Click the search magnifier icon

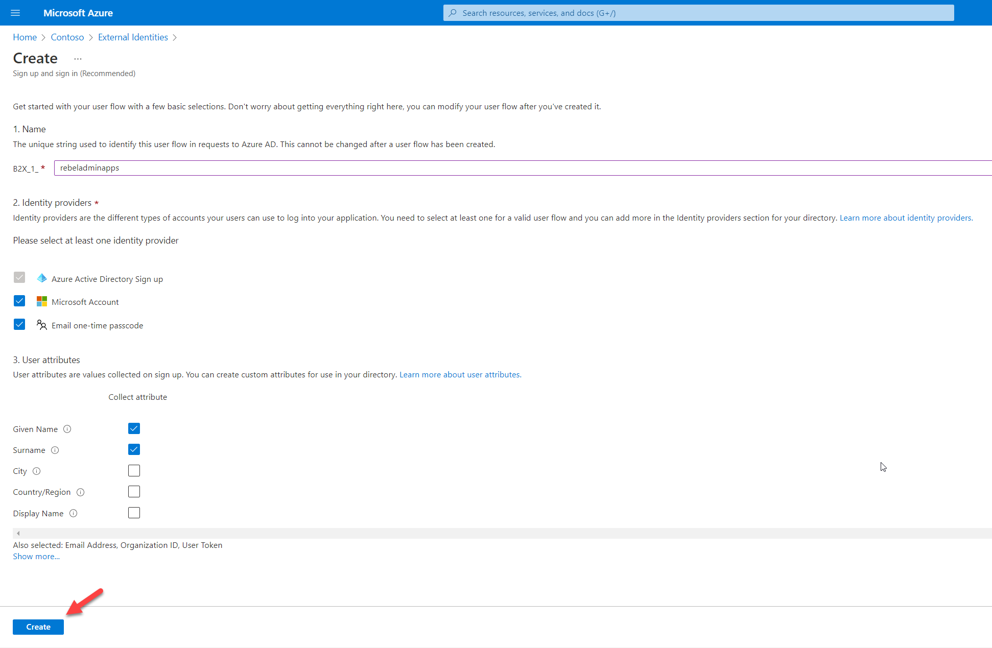453,13
